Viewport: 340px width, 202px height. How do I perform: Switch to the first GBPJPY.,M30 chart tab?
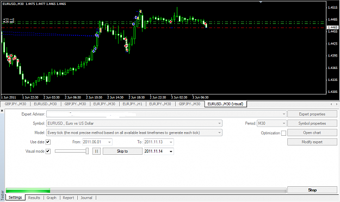pos(15,104)
